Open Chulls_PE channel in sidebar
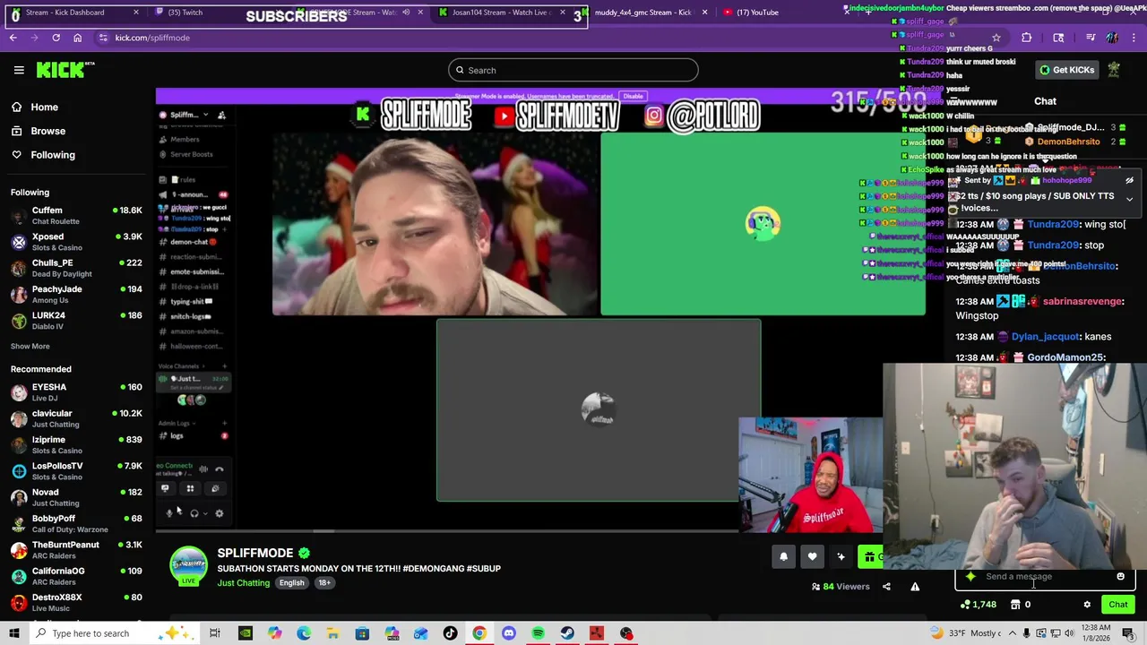 [76, 268]
